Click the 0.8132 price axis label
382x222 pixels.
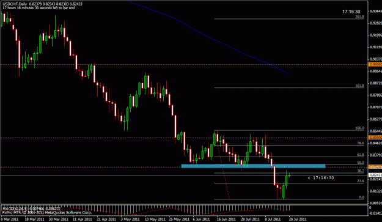pyautogui.click(x=376, y=191)
